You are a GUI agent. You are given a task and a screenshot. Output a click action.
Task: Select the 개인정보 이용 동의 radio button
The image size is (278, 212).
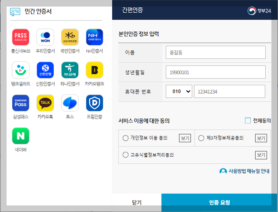coord(125,138)
